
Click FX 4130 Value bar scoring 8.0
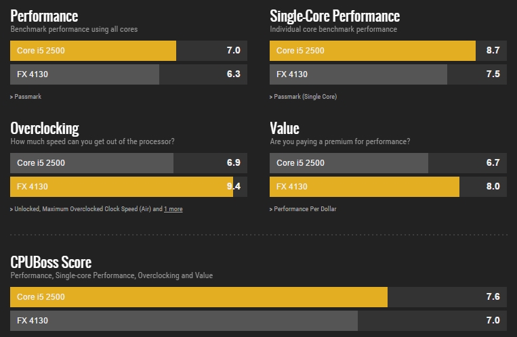pyautogui.click(x=388, y=187)
